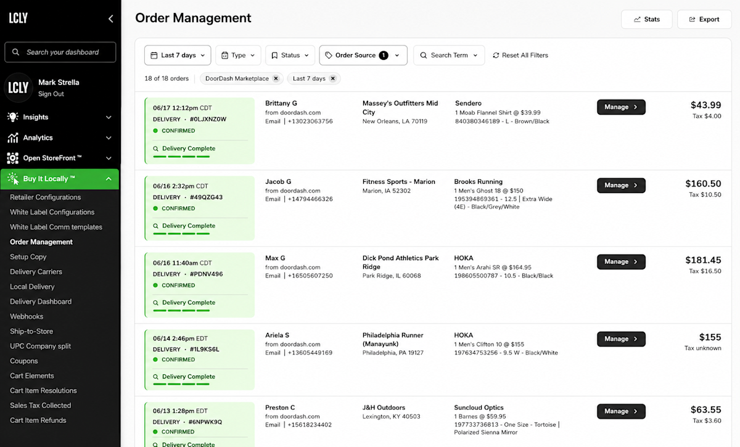Open Ship-to-Store page
The image size is (740, 447).
point(31,332)
